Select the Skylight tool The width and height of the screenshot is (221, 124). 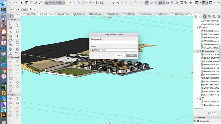pos(11,45)
